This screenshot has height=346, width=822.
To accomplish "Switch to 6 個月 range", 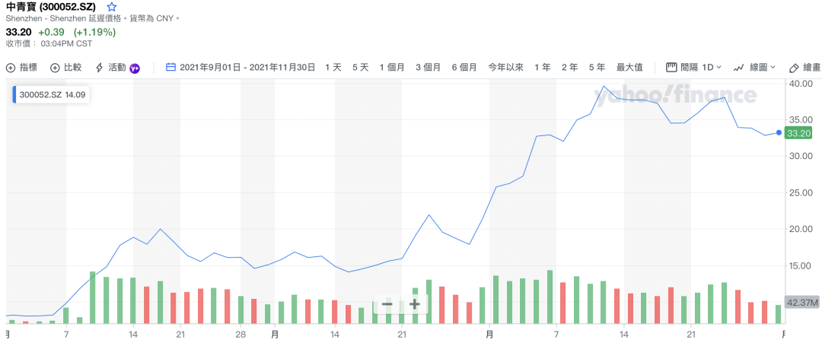I will pyautogui.click(x=464, y=67).
